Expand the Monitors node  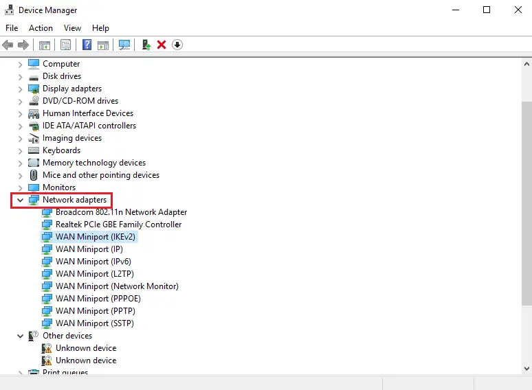click(x=21, y=187)
